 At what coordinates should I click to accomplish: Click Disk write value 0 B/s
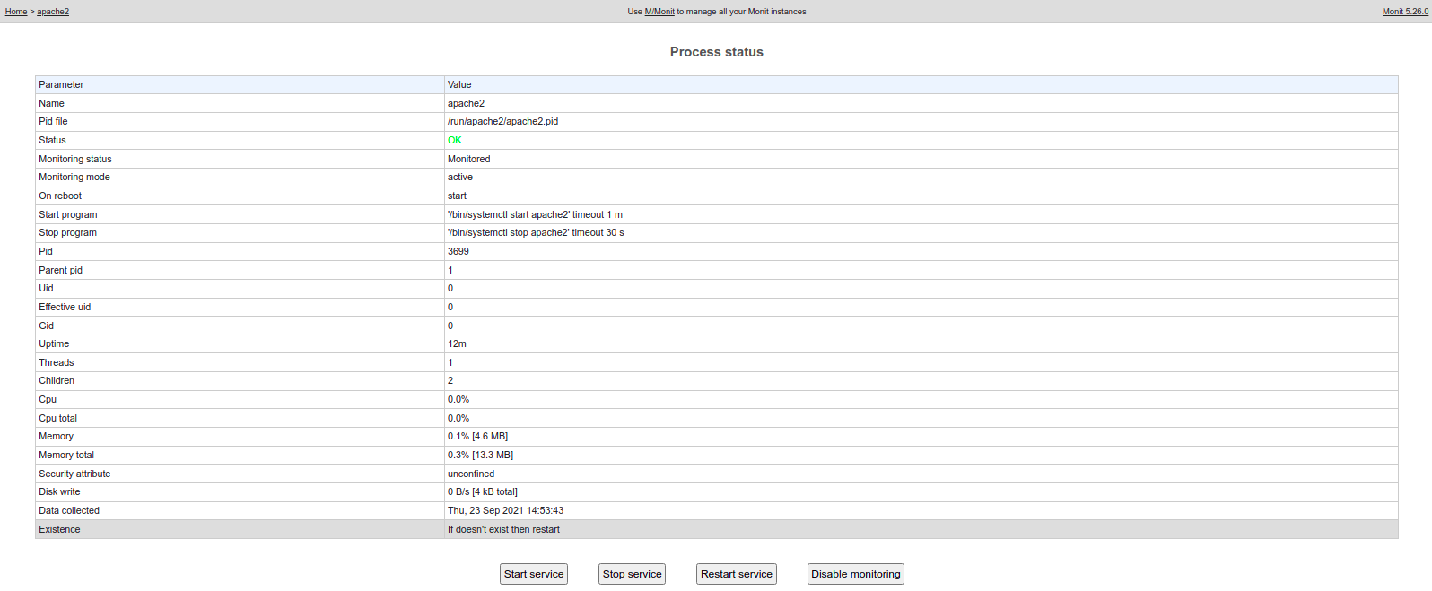pos(483,491)
